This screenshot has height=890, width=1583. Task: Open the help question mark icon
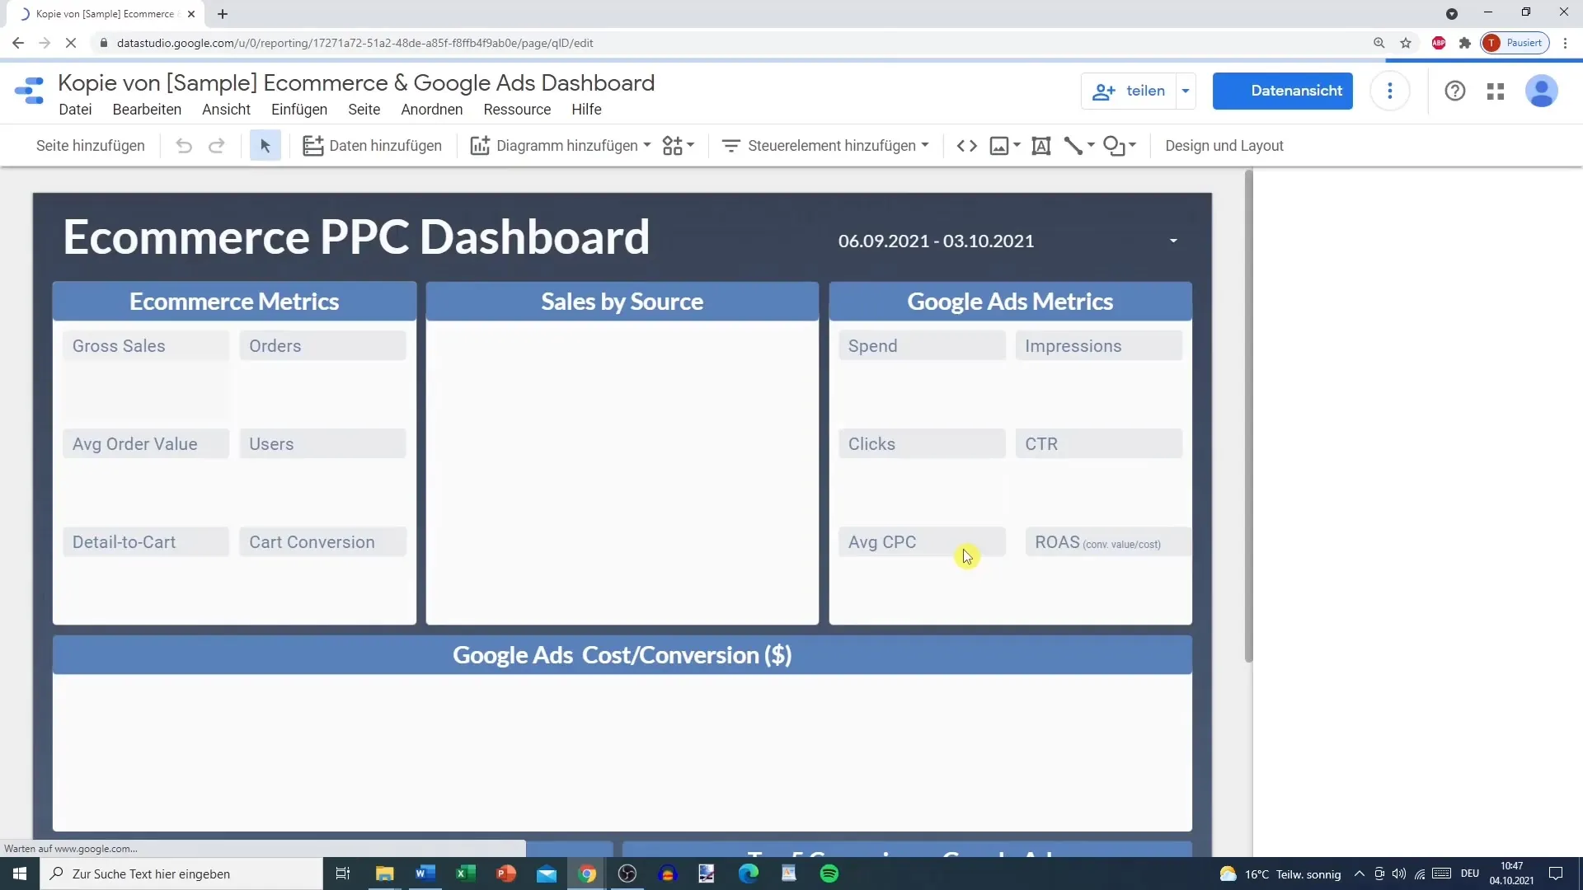(x=1454, y=91)
